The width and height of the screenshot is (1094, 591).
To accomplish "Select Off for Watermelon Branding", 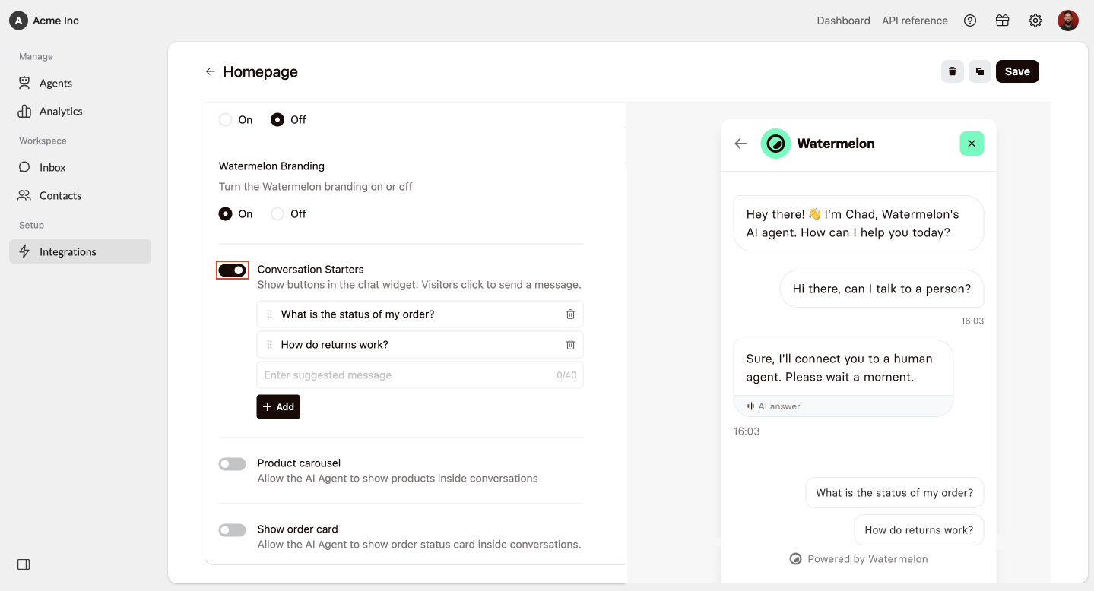I will (x=277, y=214).
